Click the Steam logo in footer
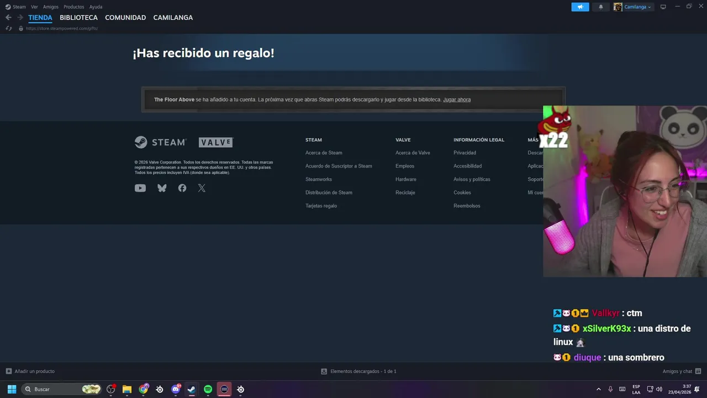Viewport: 707px width, 398px height. (160, 142)
